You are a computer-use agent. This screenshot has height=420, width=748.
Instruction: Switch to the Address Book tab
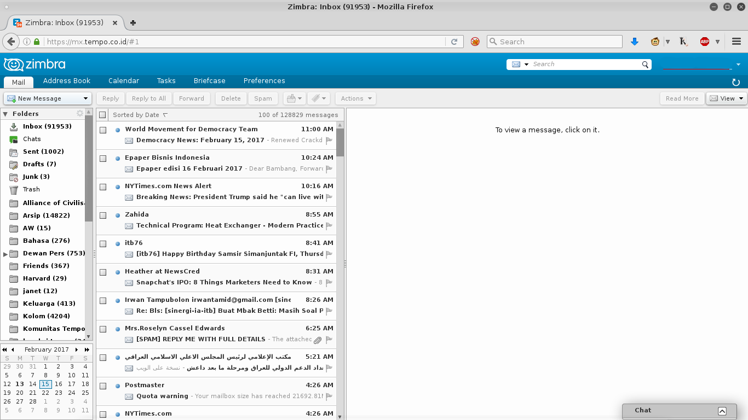tap(67, 81)
